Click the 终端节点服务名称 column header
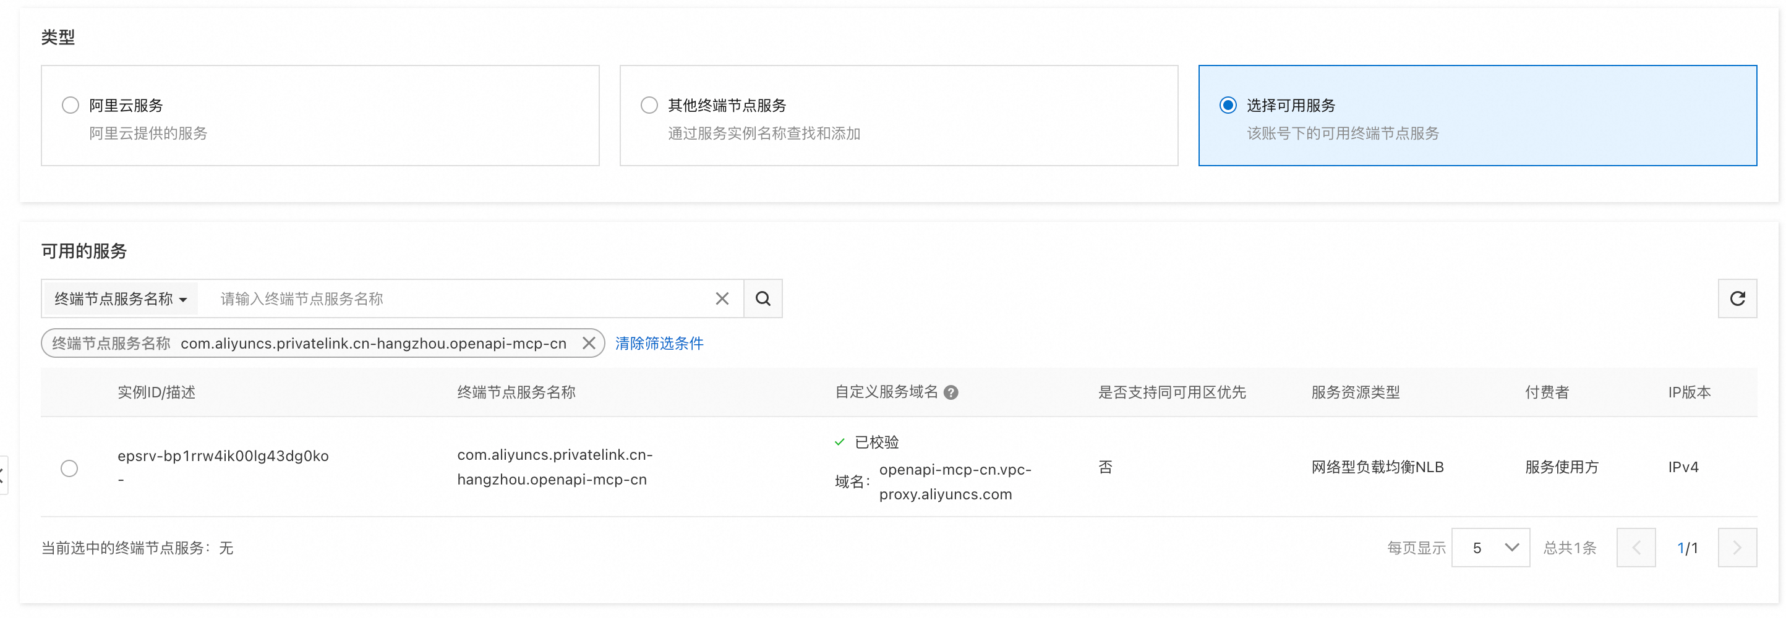 click(516, 392)
